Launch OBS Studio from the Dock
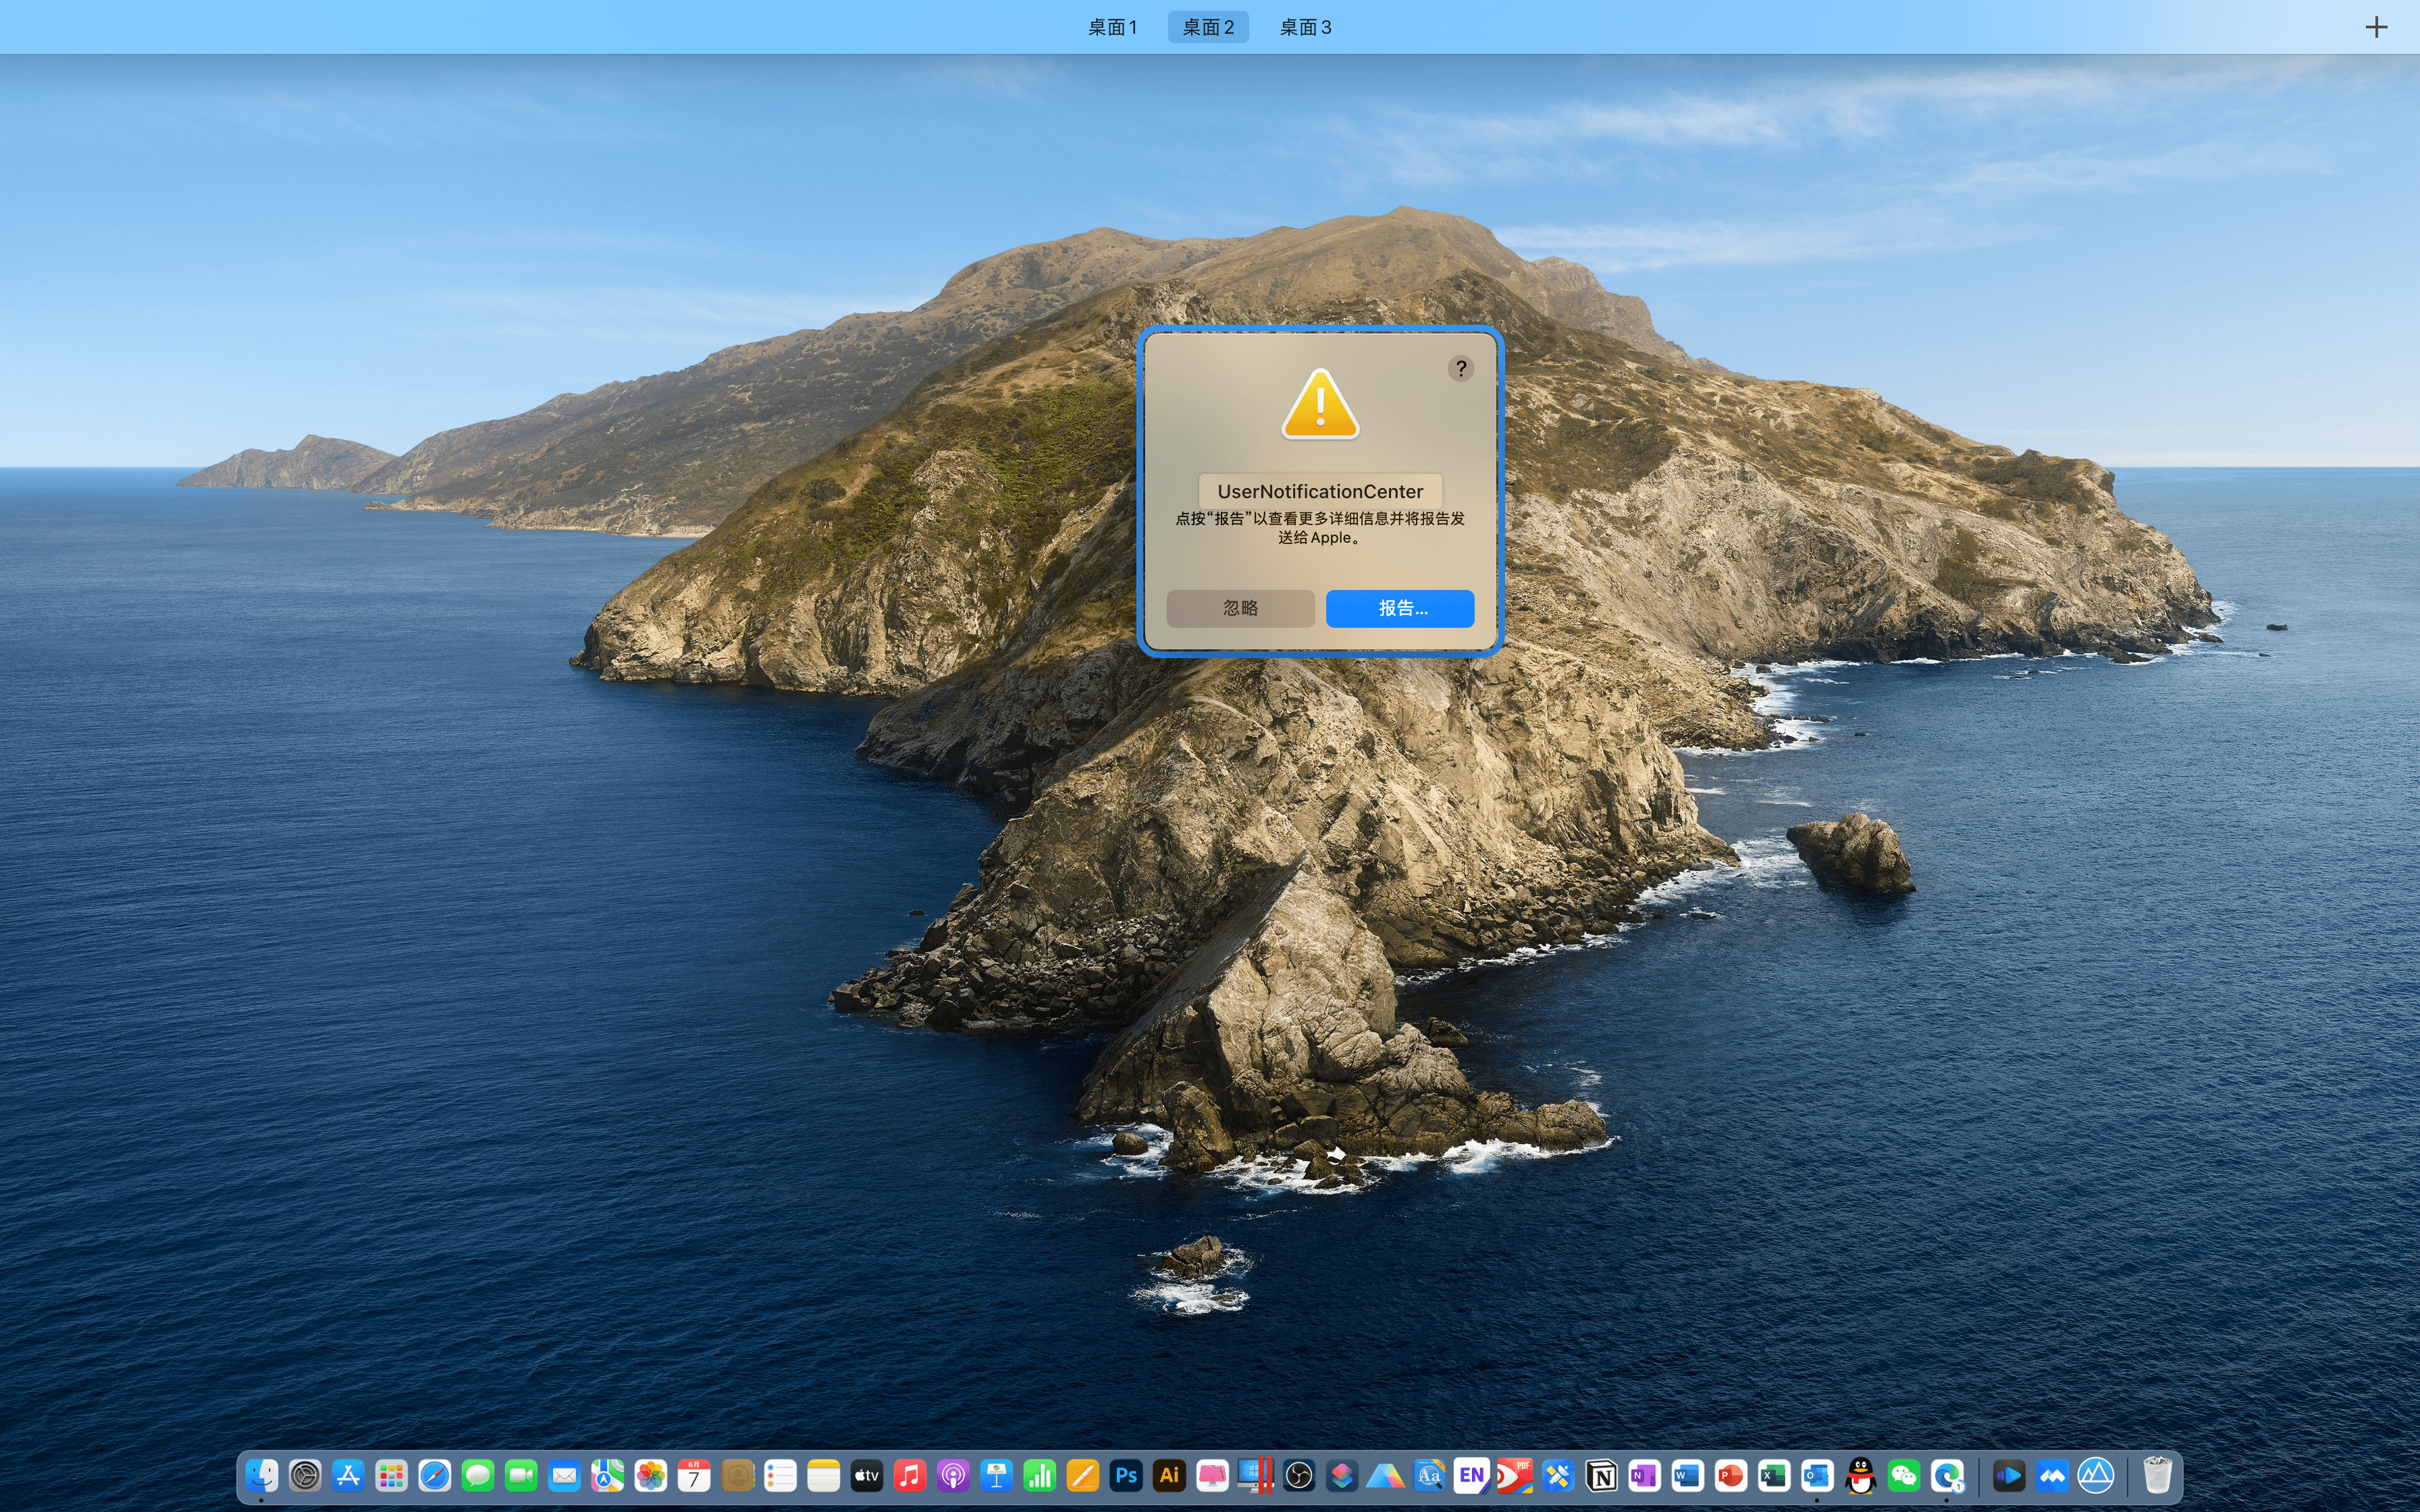 pyautogui.click(x=1299, y=1475)
